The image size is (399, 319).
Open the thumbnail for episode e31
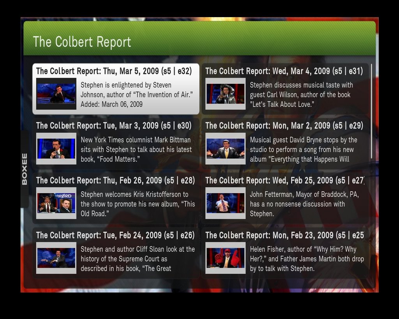pyautogui.click(x=226, y=94)
